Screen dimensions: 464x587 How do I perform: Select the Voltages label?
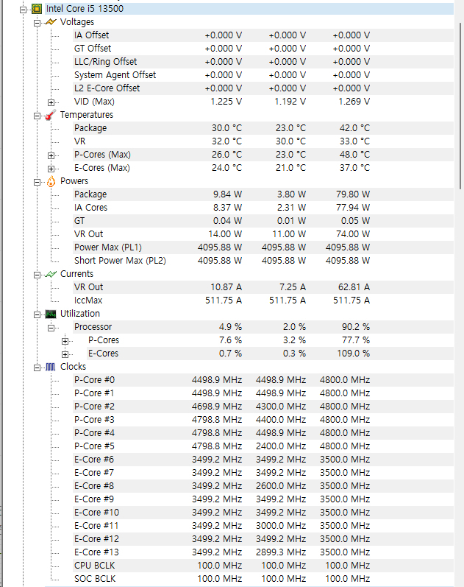[77, 22]
